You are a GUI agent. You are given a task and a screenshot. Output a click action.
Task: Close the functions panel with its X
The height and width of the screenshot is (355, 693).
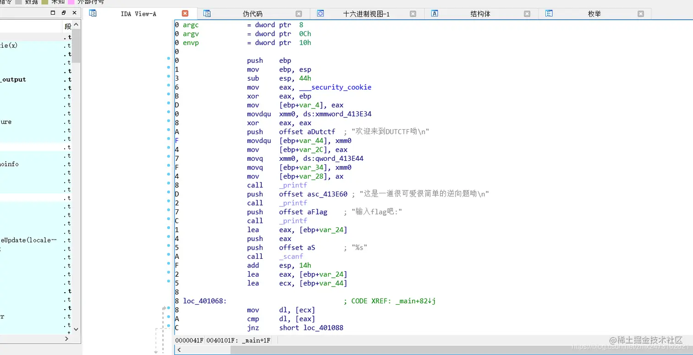[x=74, y=13]
